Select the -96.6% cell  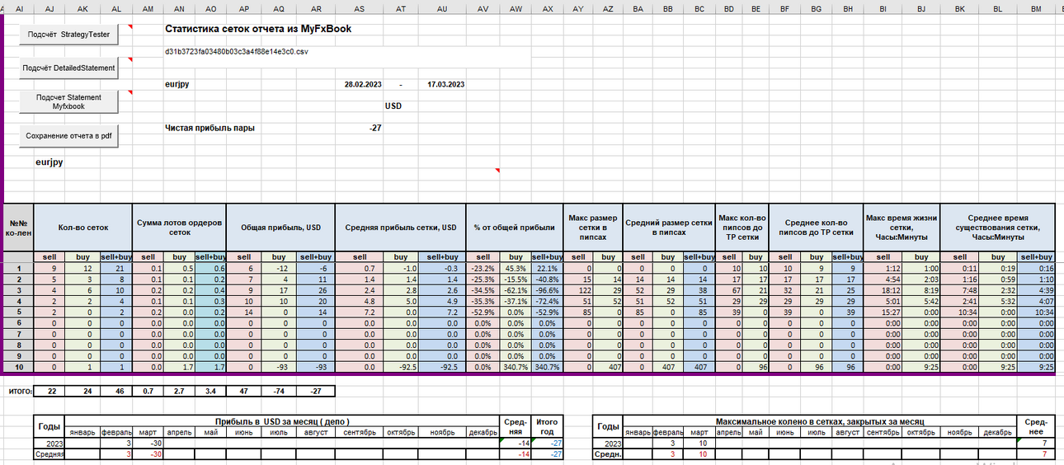pyautogui.click(x=547, y=290)
